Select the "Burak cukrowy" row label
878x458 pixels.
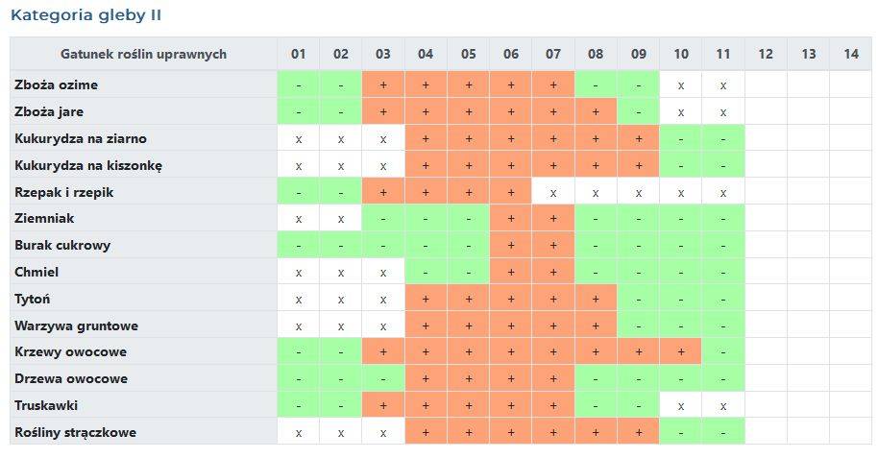[x=62, y=245]
